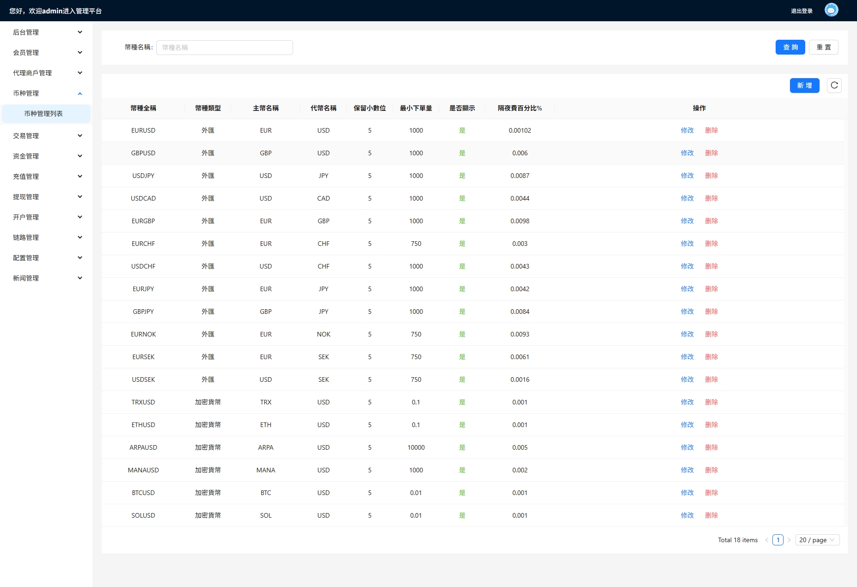Go to previous page arrow

point(767,540)
